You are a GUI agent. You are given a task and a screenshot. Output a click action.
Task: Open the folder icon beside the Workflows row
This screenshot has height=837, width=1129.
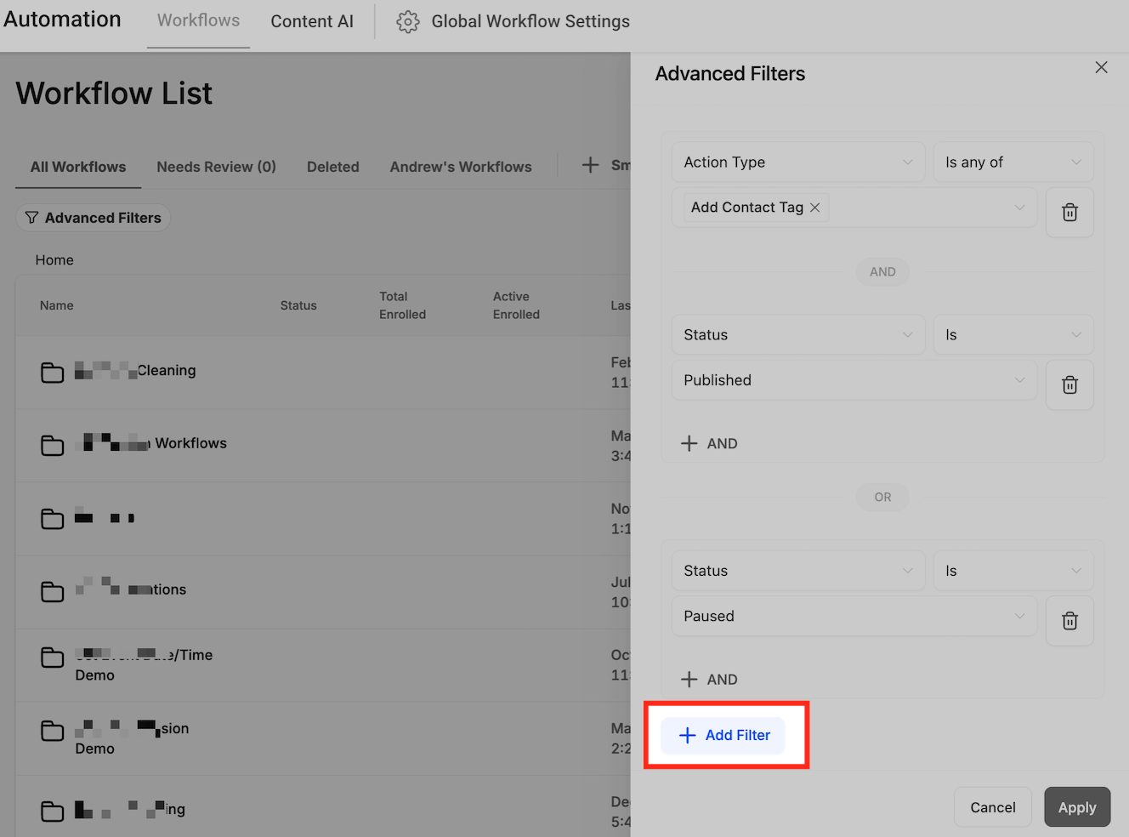click(53, 446)
